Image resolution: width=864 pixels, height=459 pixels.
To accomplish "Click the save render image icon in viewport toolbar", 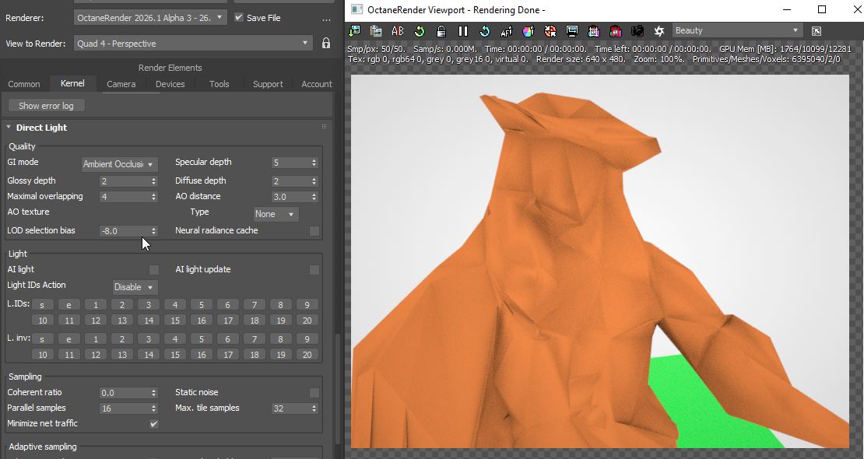I will [354, 31].
